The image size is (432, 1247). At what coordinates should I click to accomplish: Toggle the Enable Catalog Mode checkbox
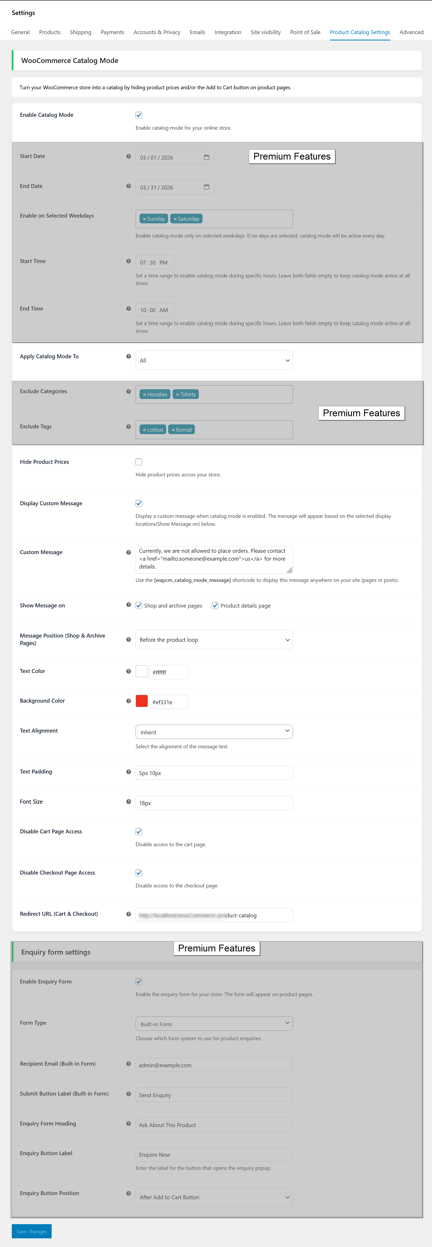click(139, 115)
